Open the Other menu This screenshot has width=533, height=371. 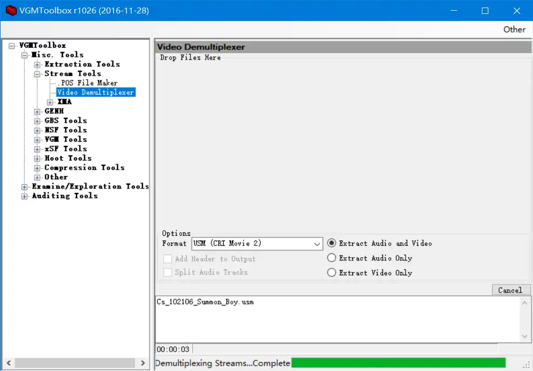click(514, 30)
